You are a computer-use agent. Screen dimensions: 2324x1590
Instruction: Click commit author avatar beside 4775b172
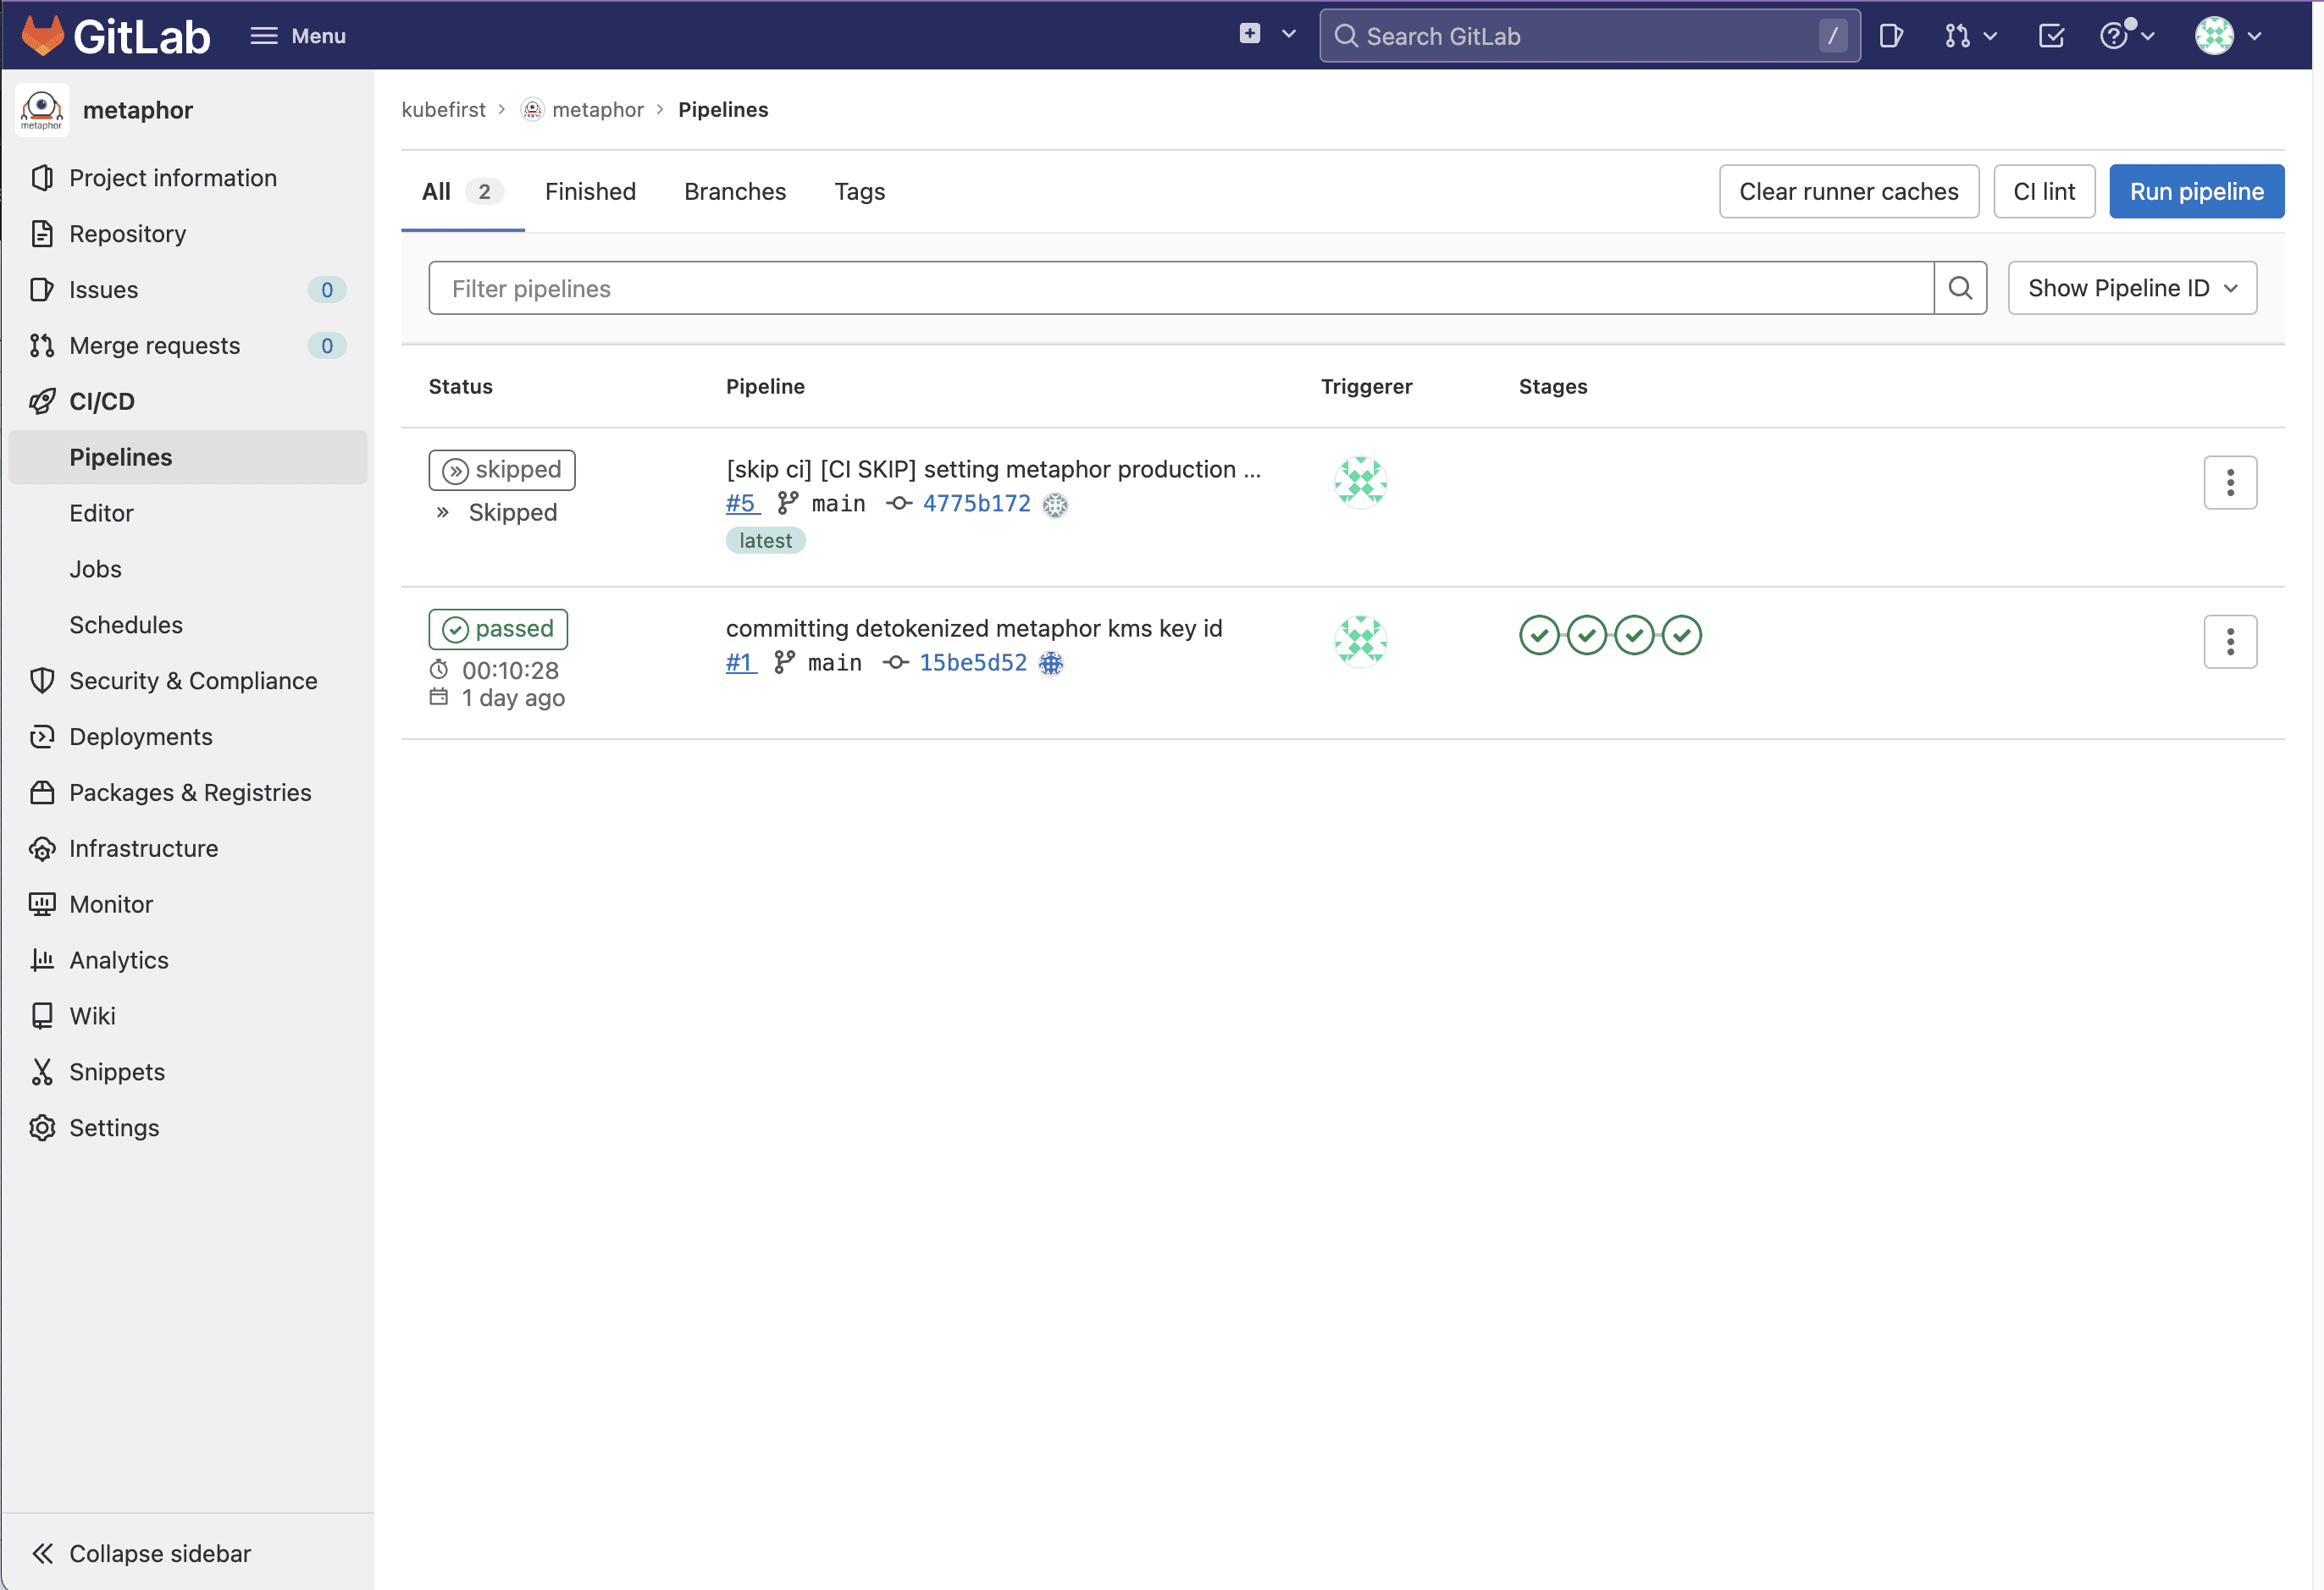(x=1055, y=505)
